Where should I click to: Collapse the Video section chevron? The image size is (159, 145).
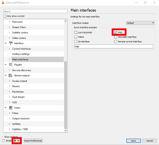[x=6, y=108]
